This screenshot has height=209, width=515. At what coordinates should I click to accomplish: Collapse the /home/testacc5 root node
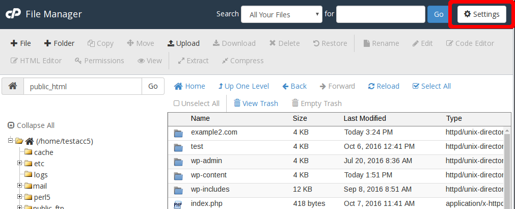(11, 141)
